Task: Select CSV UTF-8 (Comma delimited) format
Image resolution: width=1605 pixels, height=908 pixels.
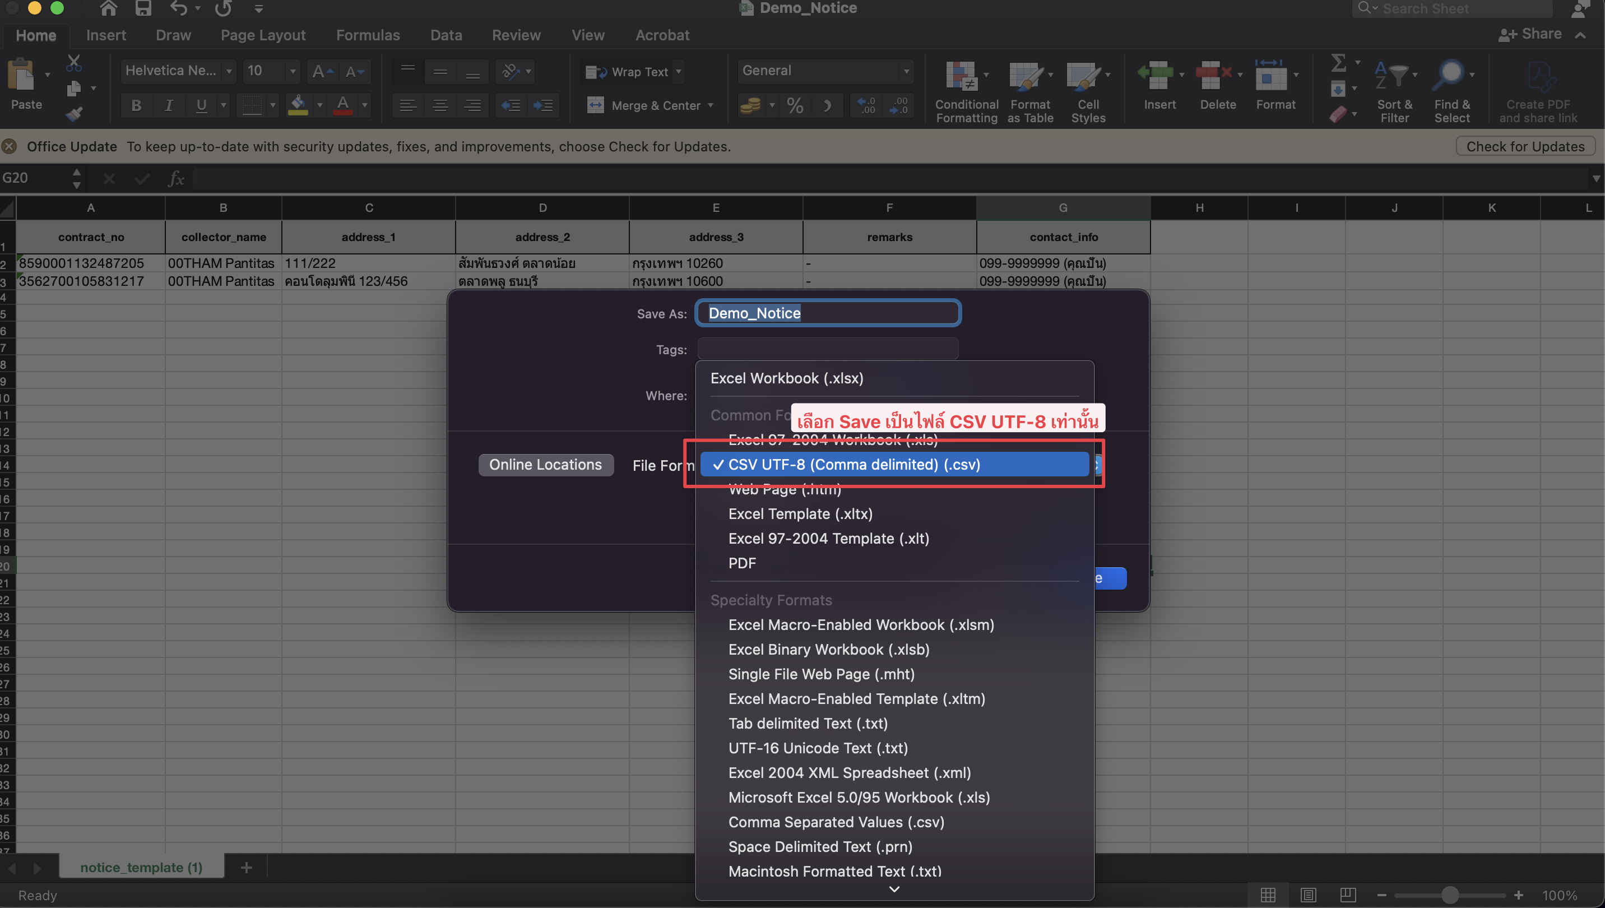Action: 853,465
